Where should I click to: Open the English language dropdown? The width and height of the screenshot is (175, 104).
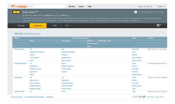161,7
